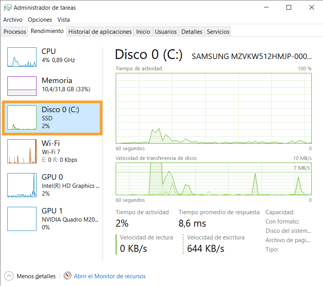Open the Opciones menu
The image size is (323, 286).
click(x=40, y=20)
